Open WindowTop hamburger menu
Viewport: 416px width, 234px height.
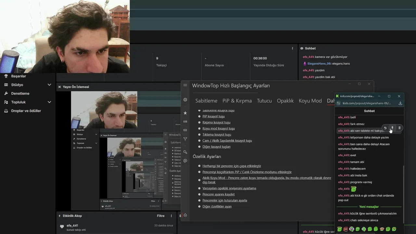(185, 85)
